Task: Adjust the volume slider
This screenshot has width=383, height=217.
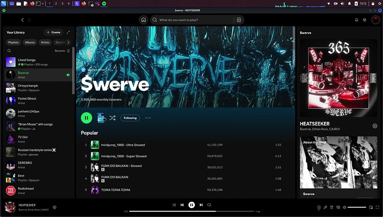Action: (x=357, y=207)
